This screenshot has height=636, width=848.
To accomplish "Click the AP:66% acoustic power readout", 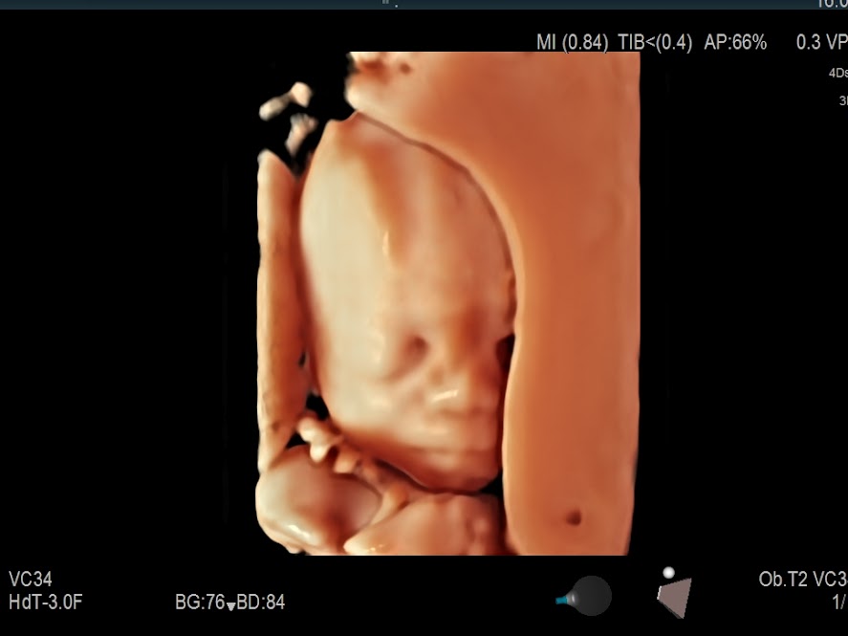I will (735, 42).
